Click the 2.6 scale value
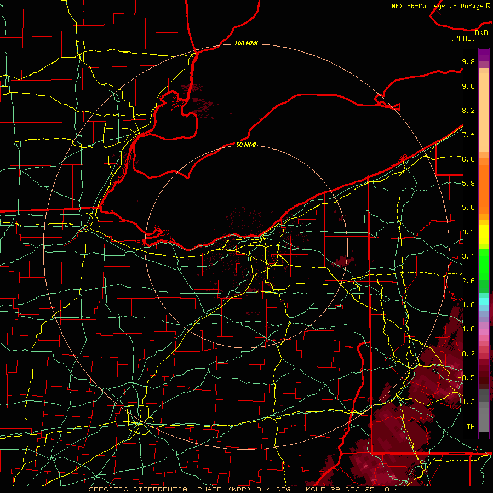The image size is (493, 493). (x=468, y=281)
